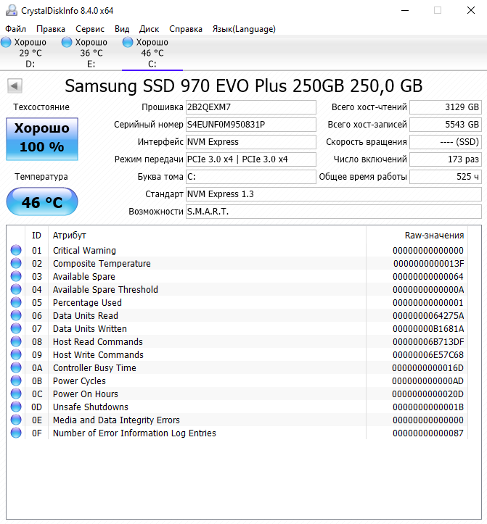Click host writes value 5543 GB
Screen dimensions: 487x524
446,125
